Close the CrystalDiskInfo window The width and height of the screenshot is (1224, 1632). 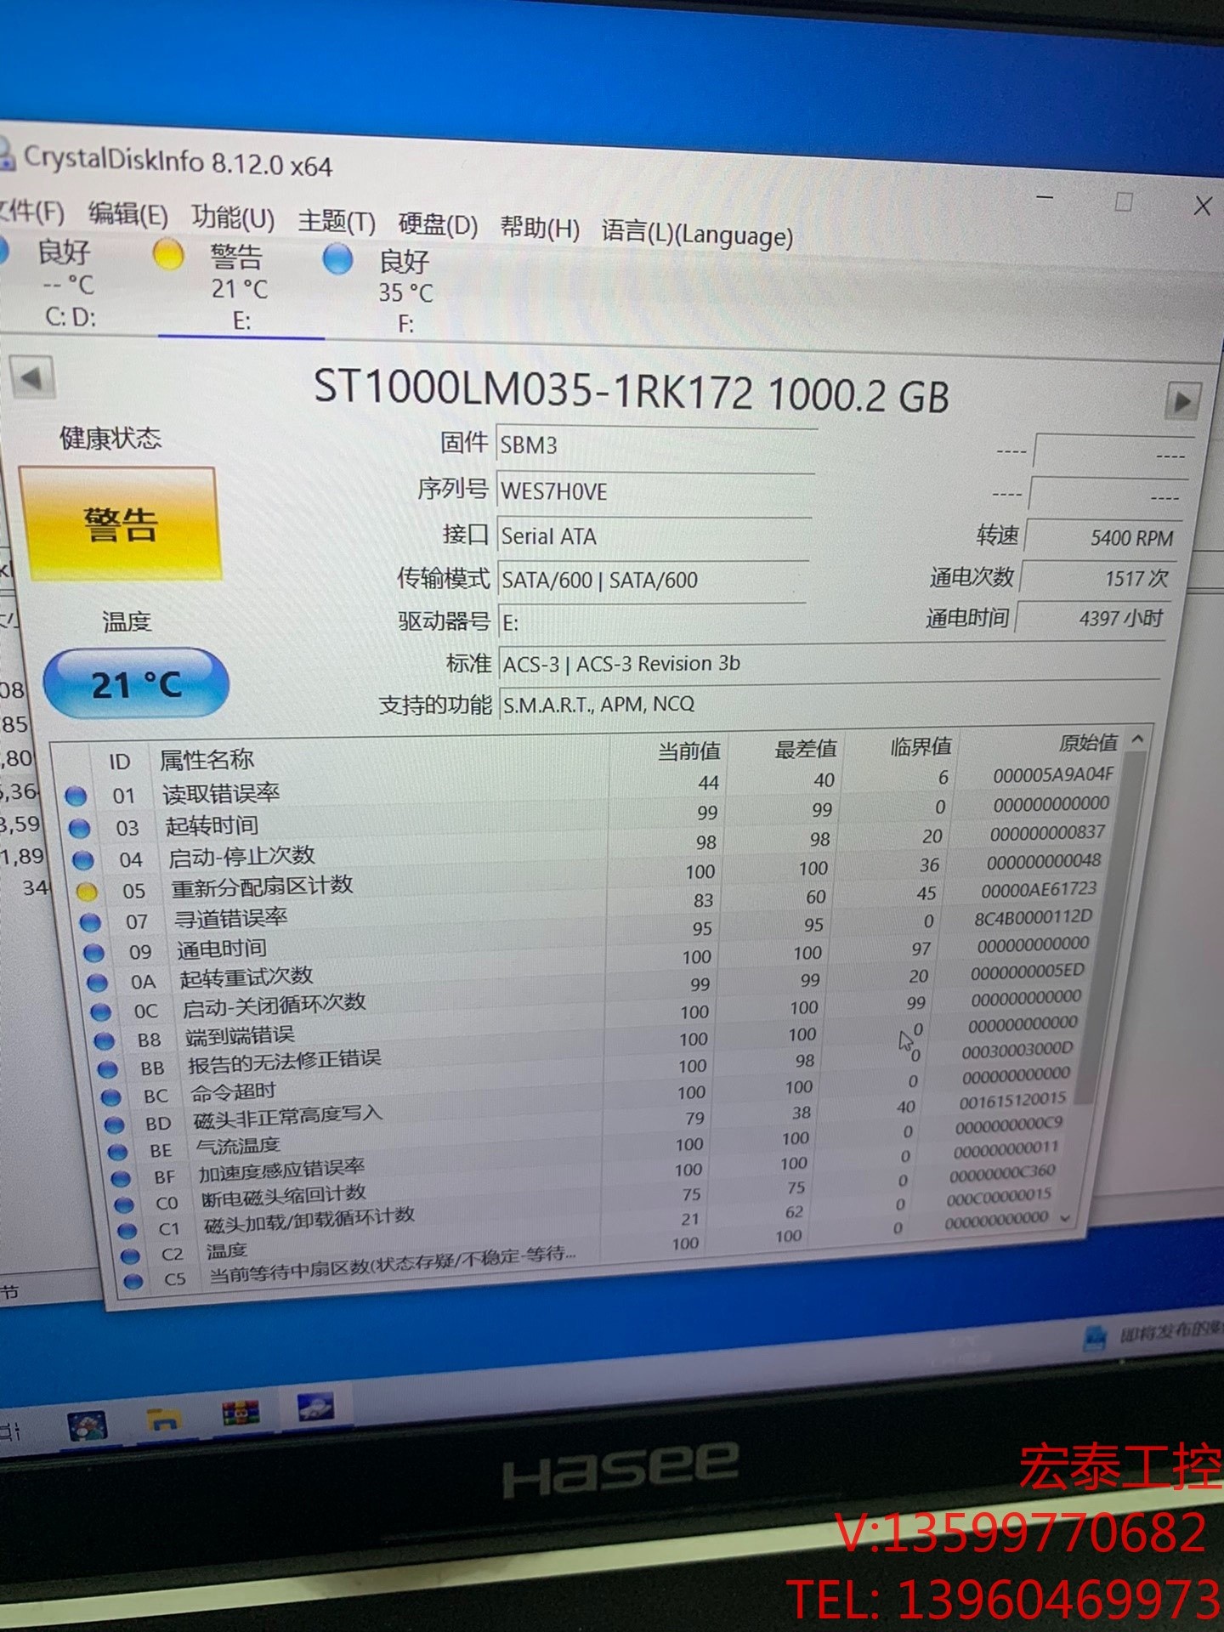[1202, 205]
